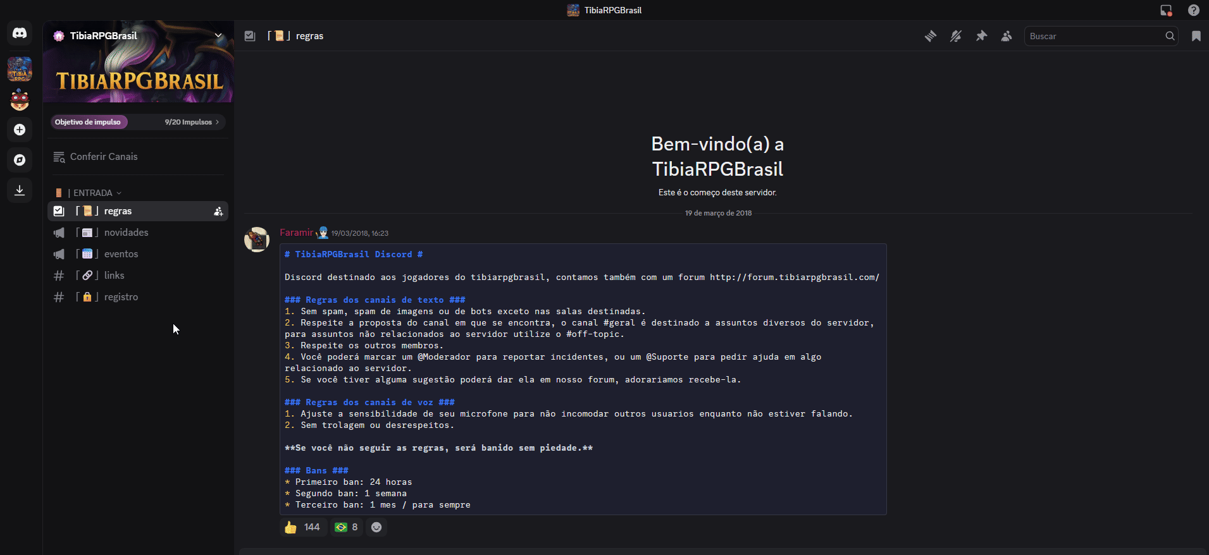Open the 9/20 Impulsos progress link
1209x555 pixels.
pos(192,122)
